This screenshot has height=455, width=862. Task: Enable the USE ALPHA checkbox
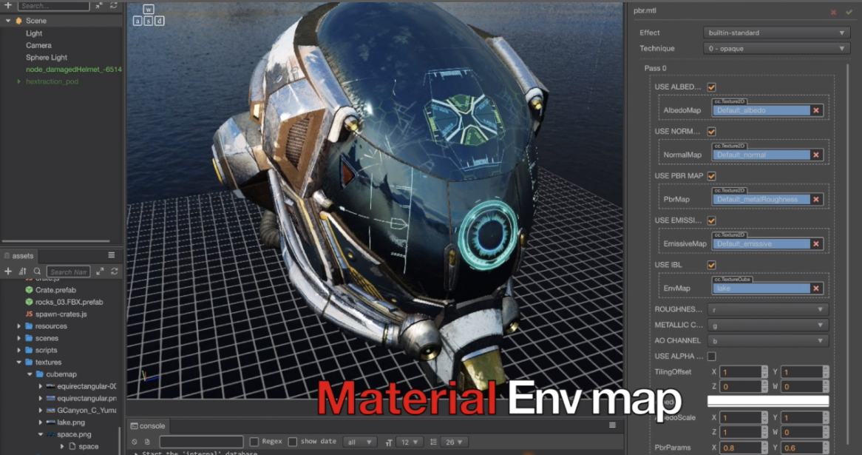[711, 357]
